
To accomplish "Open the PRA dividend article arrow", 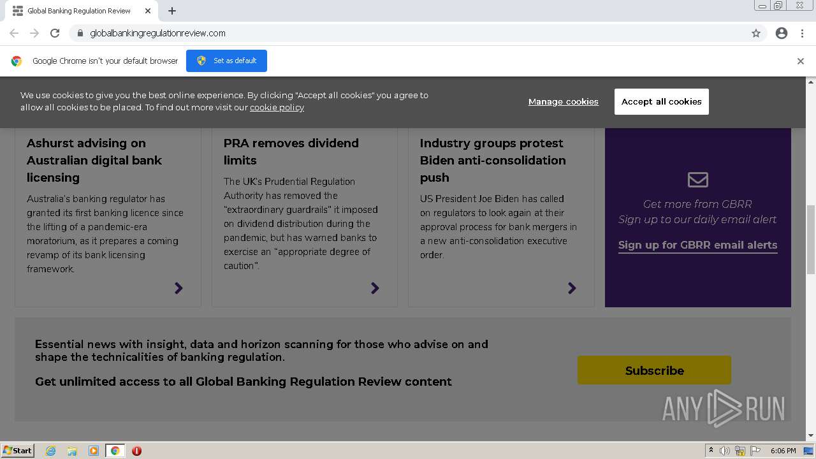I will coord(375,288).
